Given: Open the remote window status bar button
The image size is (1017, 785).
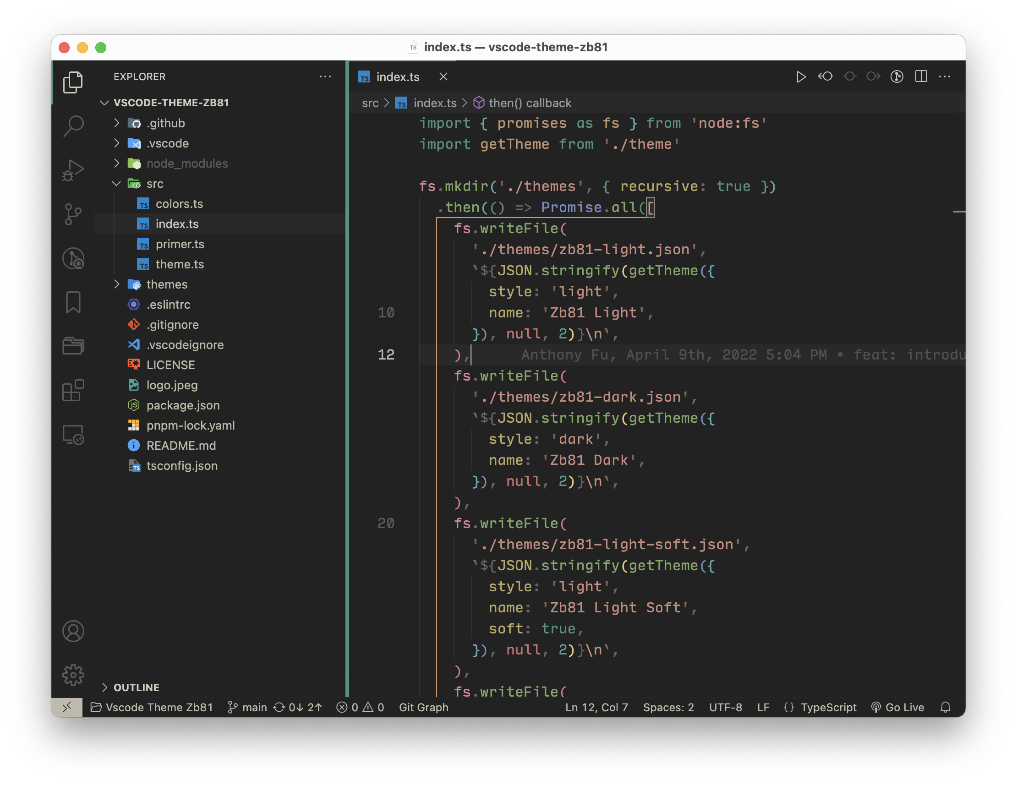Looking at the screenshot, I should pyautogui.click(x=66, y=707).
